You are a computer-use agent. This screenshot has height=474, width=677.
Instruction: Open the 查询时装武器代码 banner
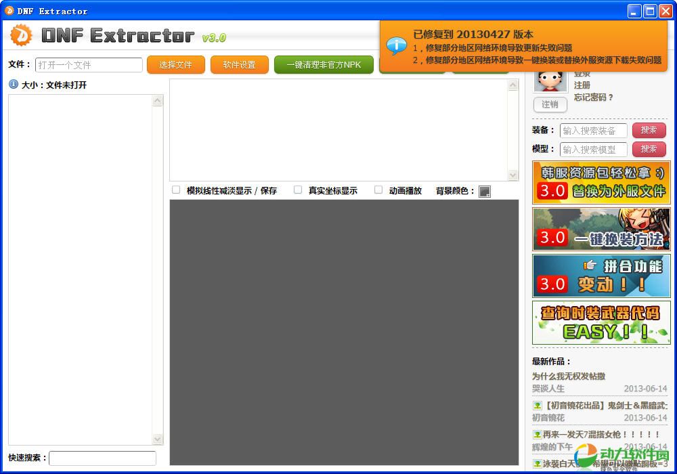[x=600, y=323]
